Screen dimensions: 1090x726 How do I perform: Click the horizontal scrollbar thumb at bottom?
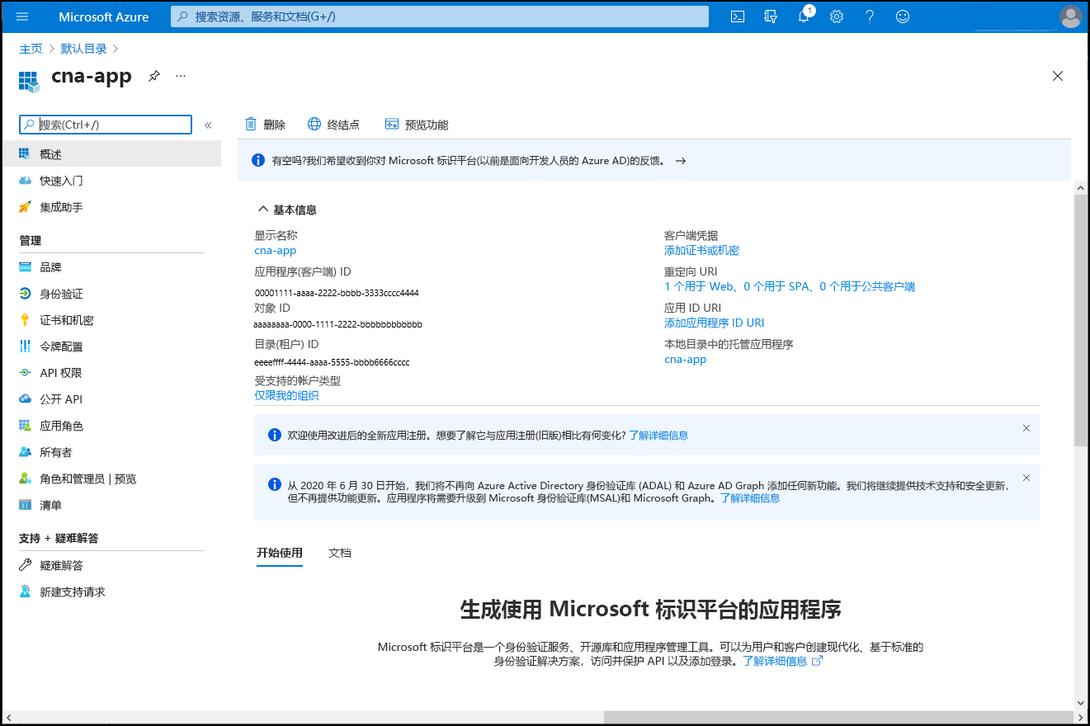[837, 717]
